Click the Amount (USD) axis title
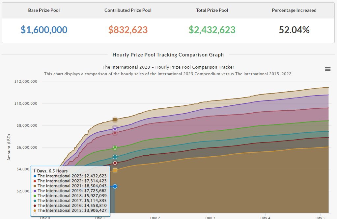This screenshot has width=337, height=219. (x=9, y=147)
